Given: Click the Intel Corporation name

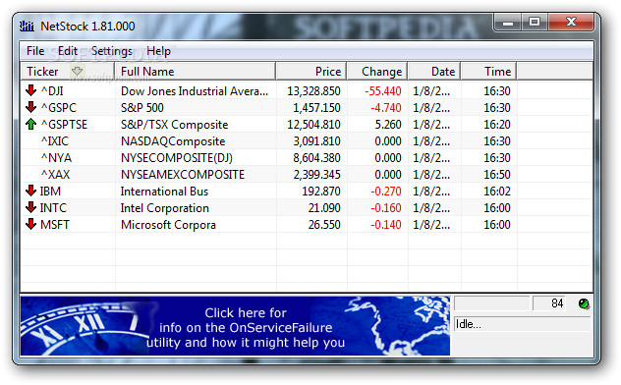Looking at the screenshot, I should pyautogui.click(x=165, y=208).
